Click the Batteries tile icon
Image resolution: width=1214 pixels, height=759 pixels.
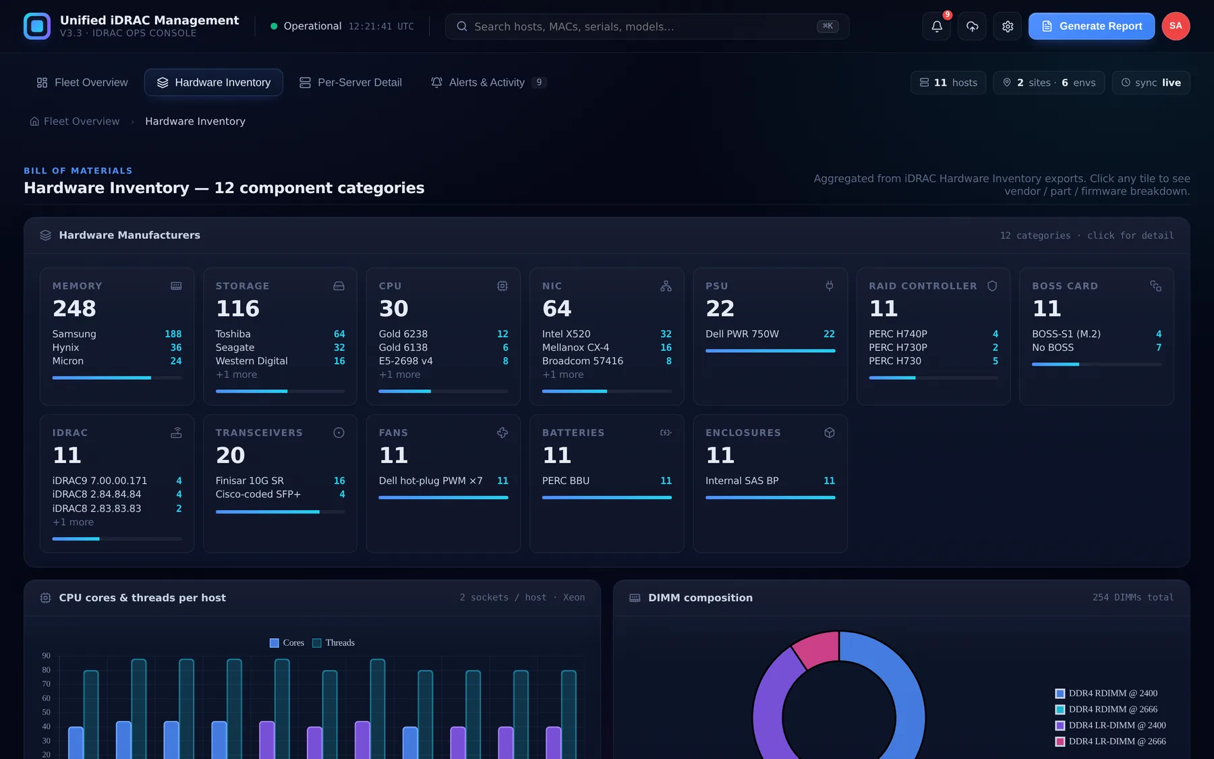coord(666,432)
